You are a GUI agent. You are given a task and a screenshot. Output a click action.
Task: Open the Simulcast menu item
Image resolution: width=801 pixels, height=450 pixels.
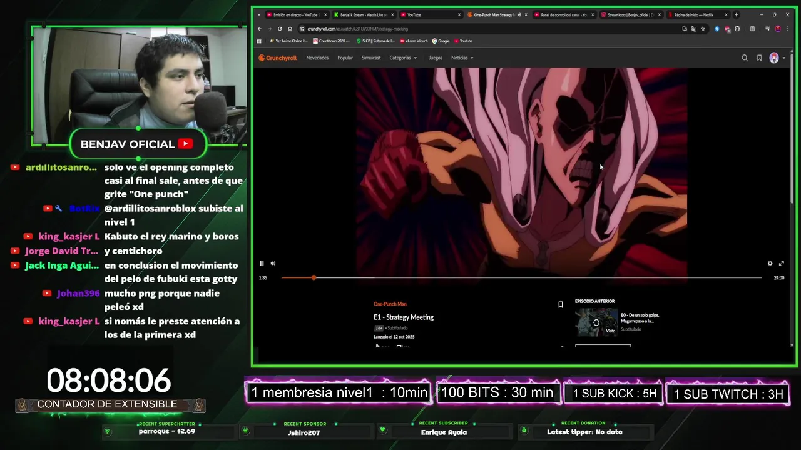point(371,57)
